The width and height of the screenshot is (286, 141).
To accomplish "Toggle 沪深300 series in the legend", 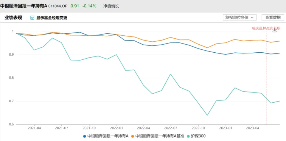I will tap(198, 136).
